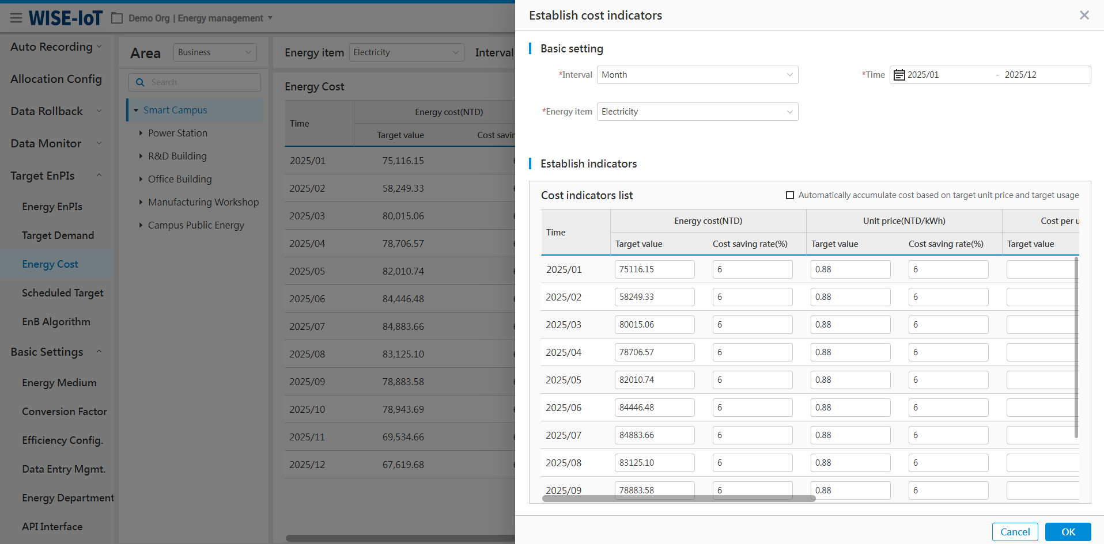Click the calendar icon in Time field
Screen dimensions: 1104x544
point(899,75)
